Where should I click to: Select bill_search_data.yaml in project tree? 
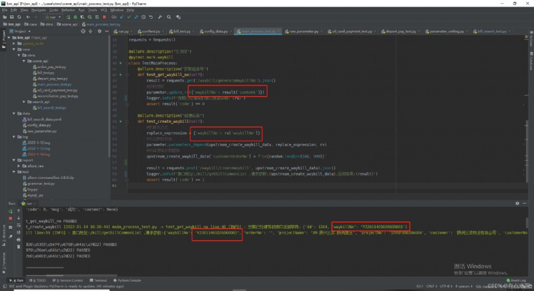(42, 119)
